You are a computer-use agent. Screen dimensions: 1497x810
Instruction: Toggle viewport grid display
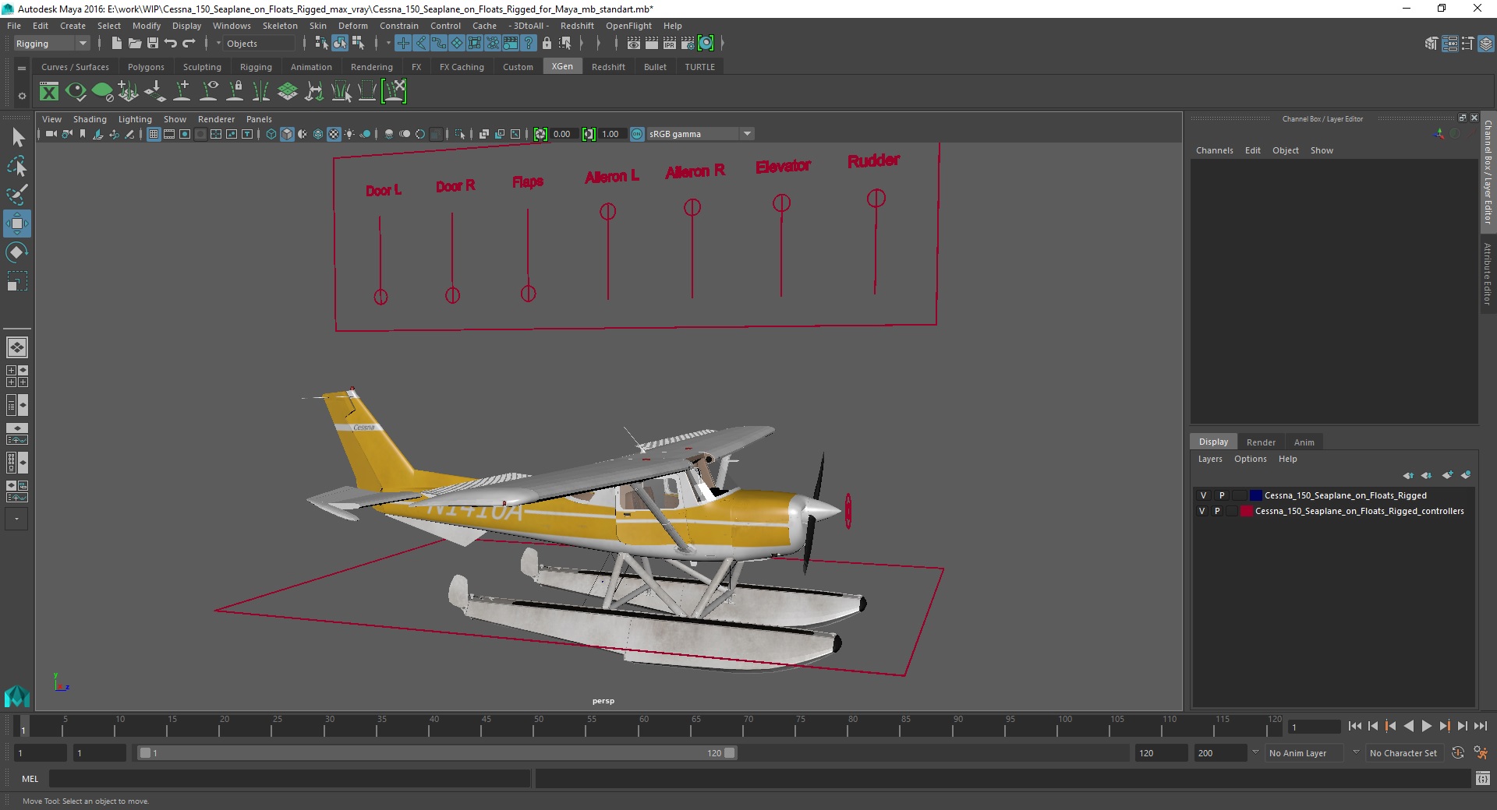point(154,134)
